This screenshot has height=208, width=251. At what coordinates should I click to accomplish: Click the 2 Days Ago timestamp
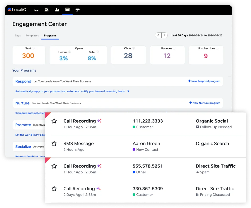73,195
